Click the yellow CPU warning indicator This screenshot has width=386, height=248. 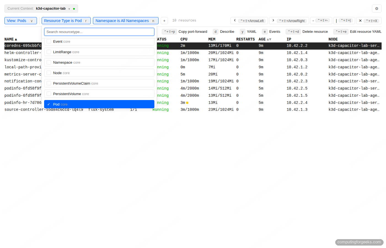click(x=187, y=103)
